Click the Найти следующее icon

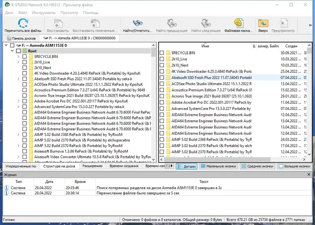point(206,23)
